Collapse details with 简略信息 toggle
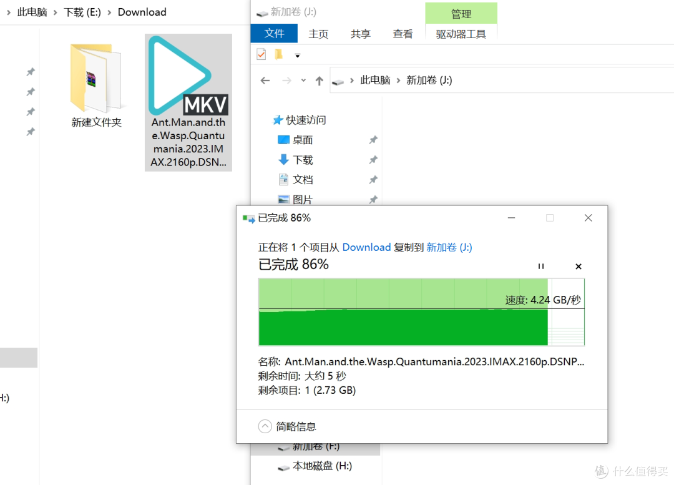674x485 pixels. coord(287,426)
